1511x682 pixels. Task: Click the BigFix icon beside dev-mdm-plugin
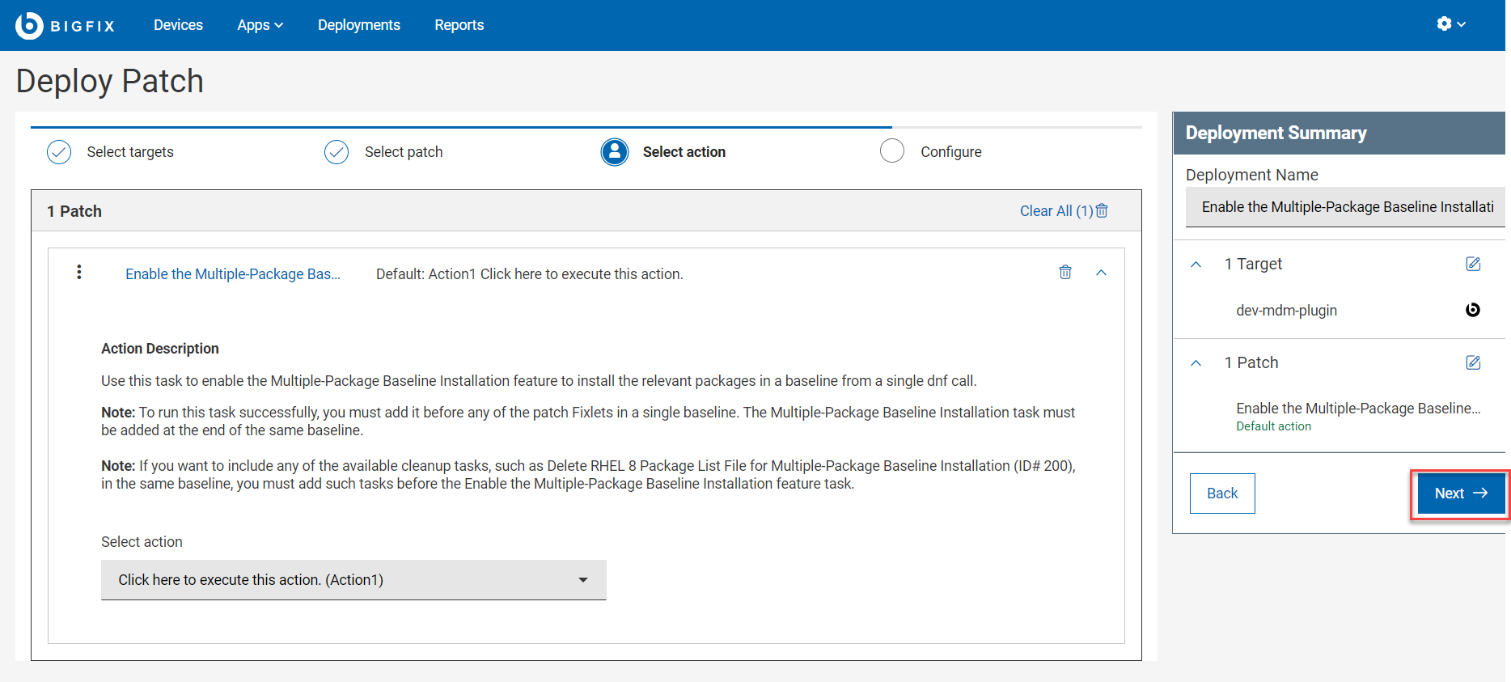tap(1472, 310)
